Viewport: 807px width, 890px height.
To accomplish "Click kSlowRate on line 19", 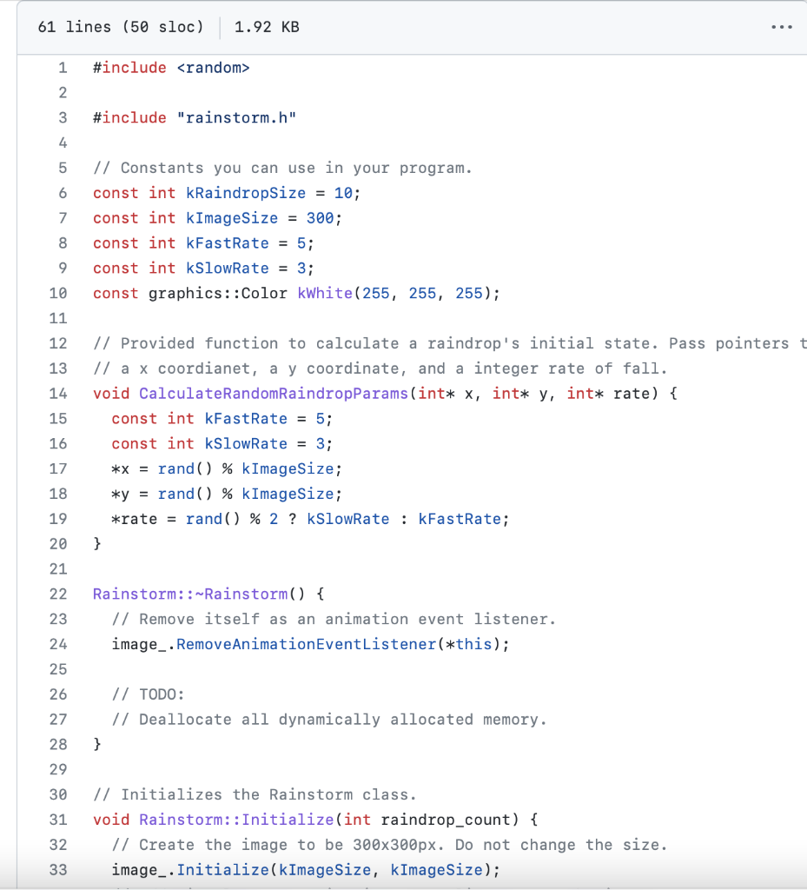I will [x=348, y=519].
